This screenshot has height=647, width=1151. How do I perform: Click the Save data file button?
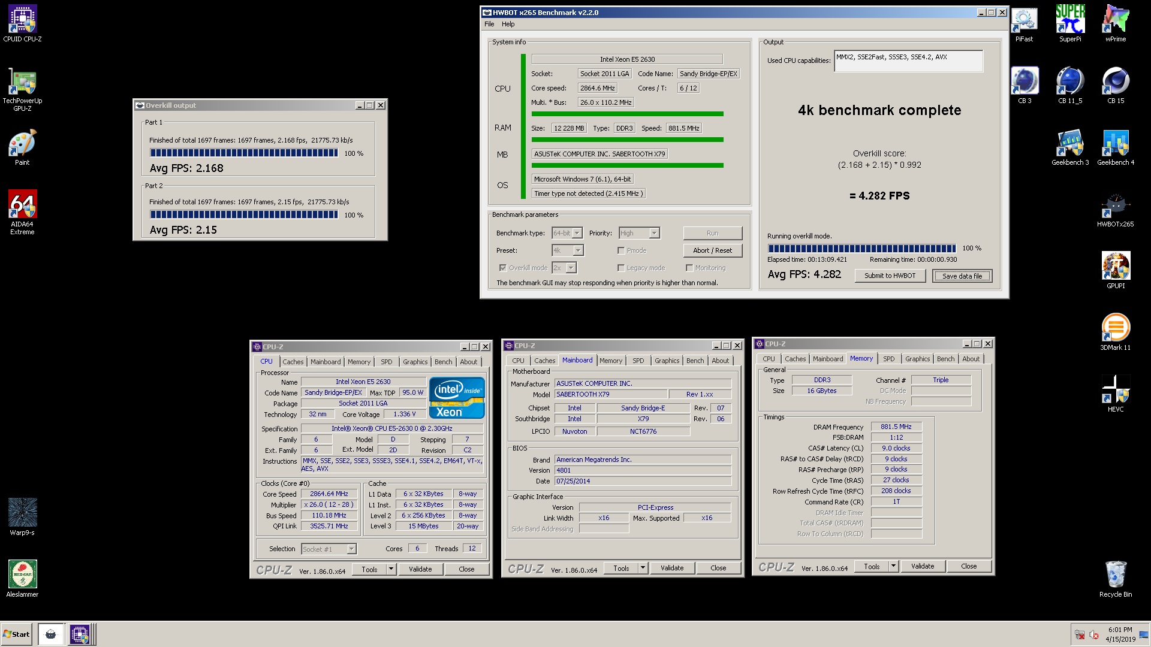[962, 276]
